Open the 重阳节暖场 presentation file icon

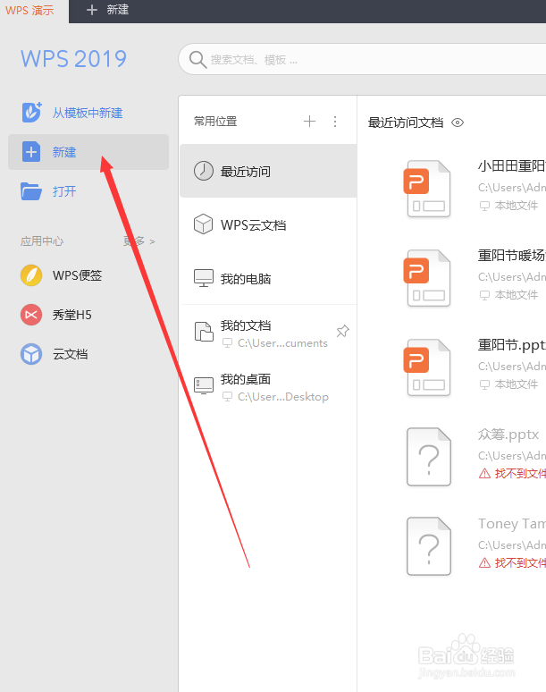tap(428, 278)
